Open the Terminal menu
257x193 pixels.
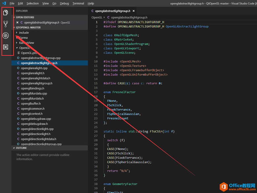click(78, 3)
